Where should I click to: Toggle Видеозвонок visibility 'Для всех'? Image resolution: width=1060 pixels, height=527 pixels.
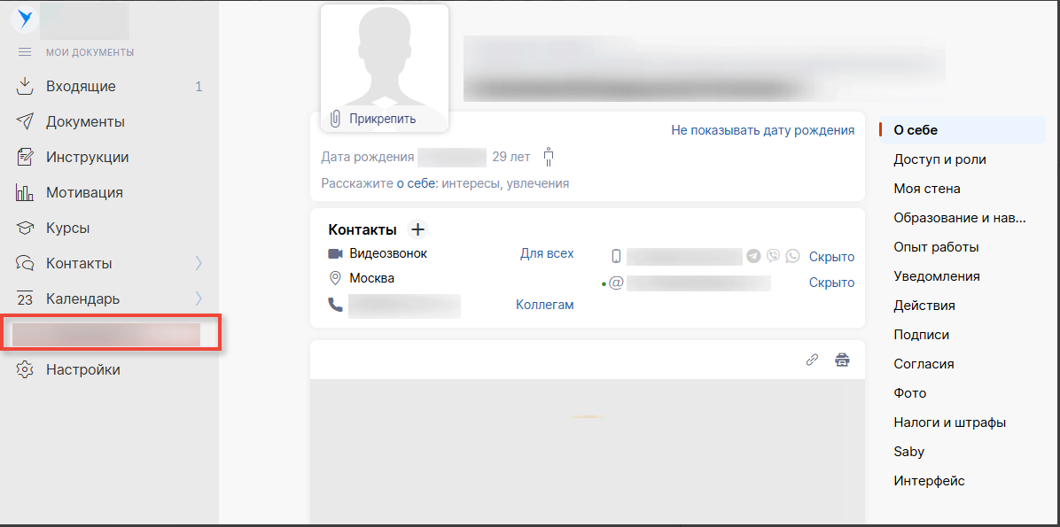546,253
